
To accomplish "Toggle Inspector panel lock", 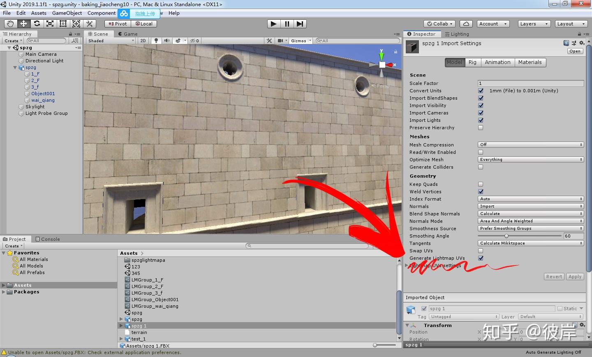I will (x=579, y=34).
